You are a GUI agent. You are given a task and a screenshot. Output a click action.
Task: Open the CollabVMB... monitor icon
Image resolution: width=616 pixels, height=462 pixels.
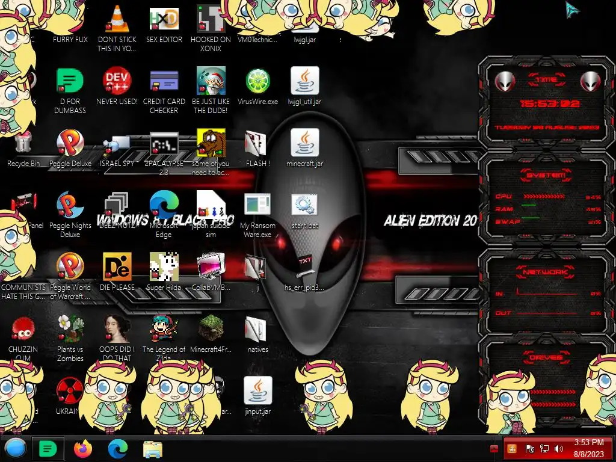coord(211,266)
